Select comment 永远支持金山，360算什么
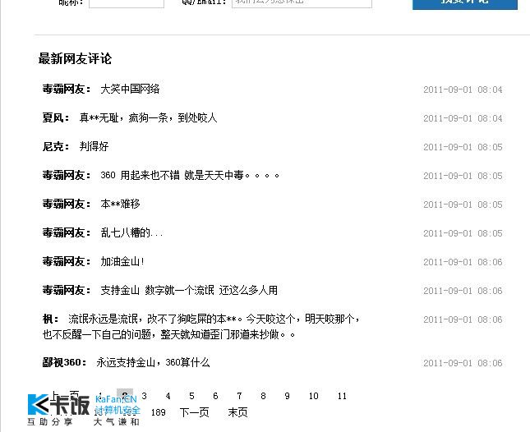 153,362
